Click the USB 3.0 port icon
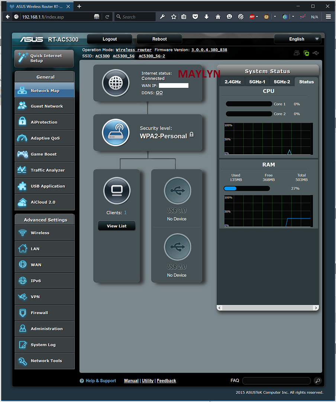This screenshot has height=402, width=336. pyautogui.click(x=177, y=191)
